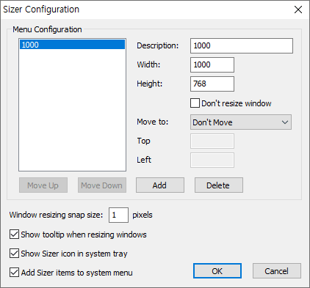Add a new menu entry
Viewport: 310px width, 288px height.
160,185
